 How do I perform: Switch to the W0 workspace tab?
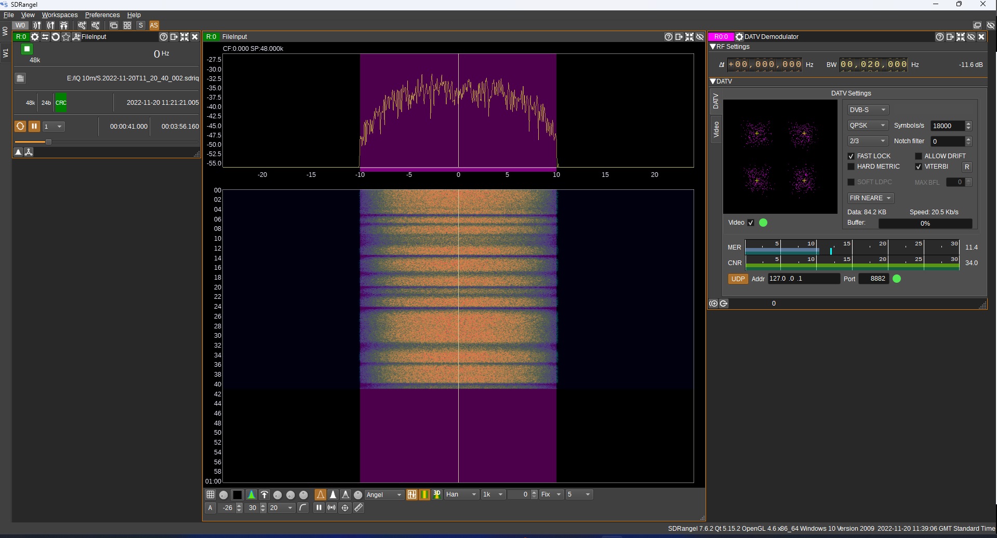click(6, 31)
